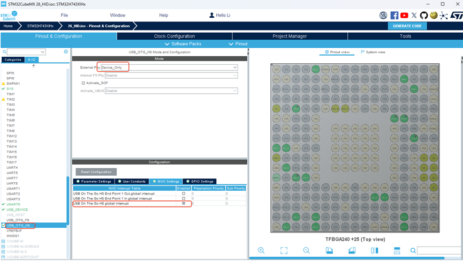463x261 pixels.
Task: Open the Help menu
Action: [x=163, y=15]
